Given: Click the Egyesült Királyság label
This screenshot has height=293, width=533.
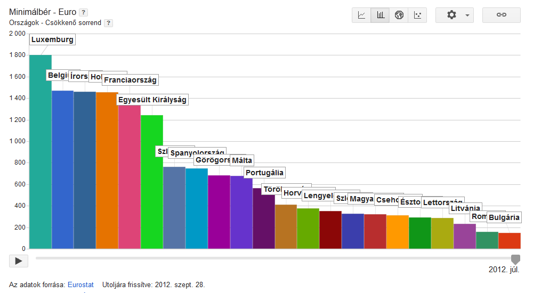Looking at the screenshot, I should [152, 100].
